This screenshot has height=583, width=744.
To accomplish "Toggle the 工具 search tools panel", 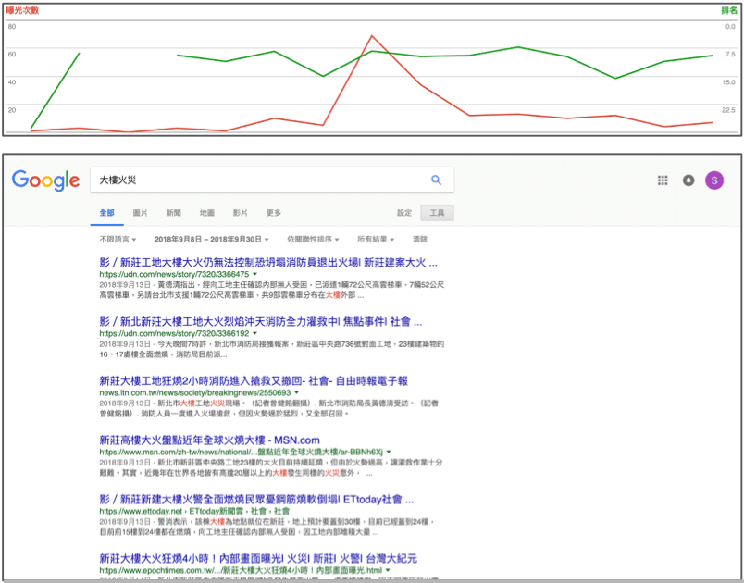I will [436, 212].
